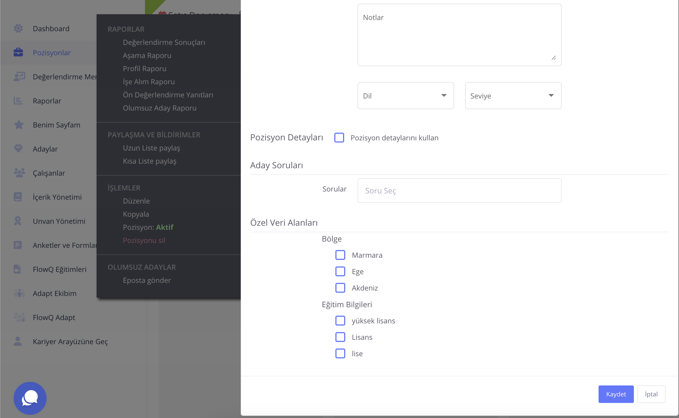Choose Kopyala in the İşlemler menu
Viewport: 679px width, 418px height.
click(x=136, y=214)
